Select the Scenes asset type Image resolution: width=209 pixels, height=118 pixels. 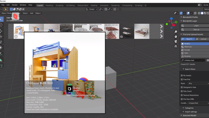click(195, 50)
